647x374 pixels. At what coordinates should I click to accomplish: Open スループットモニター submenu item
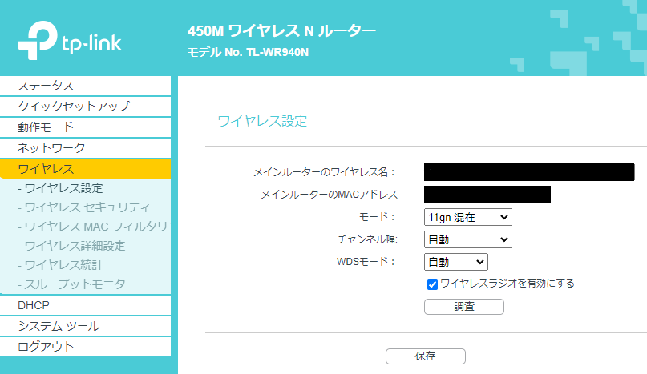77,284
